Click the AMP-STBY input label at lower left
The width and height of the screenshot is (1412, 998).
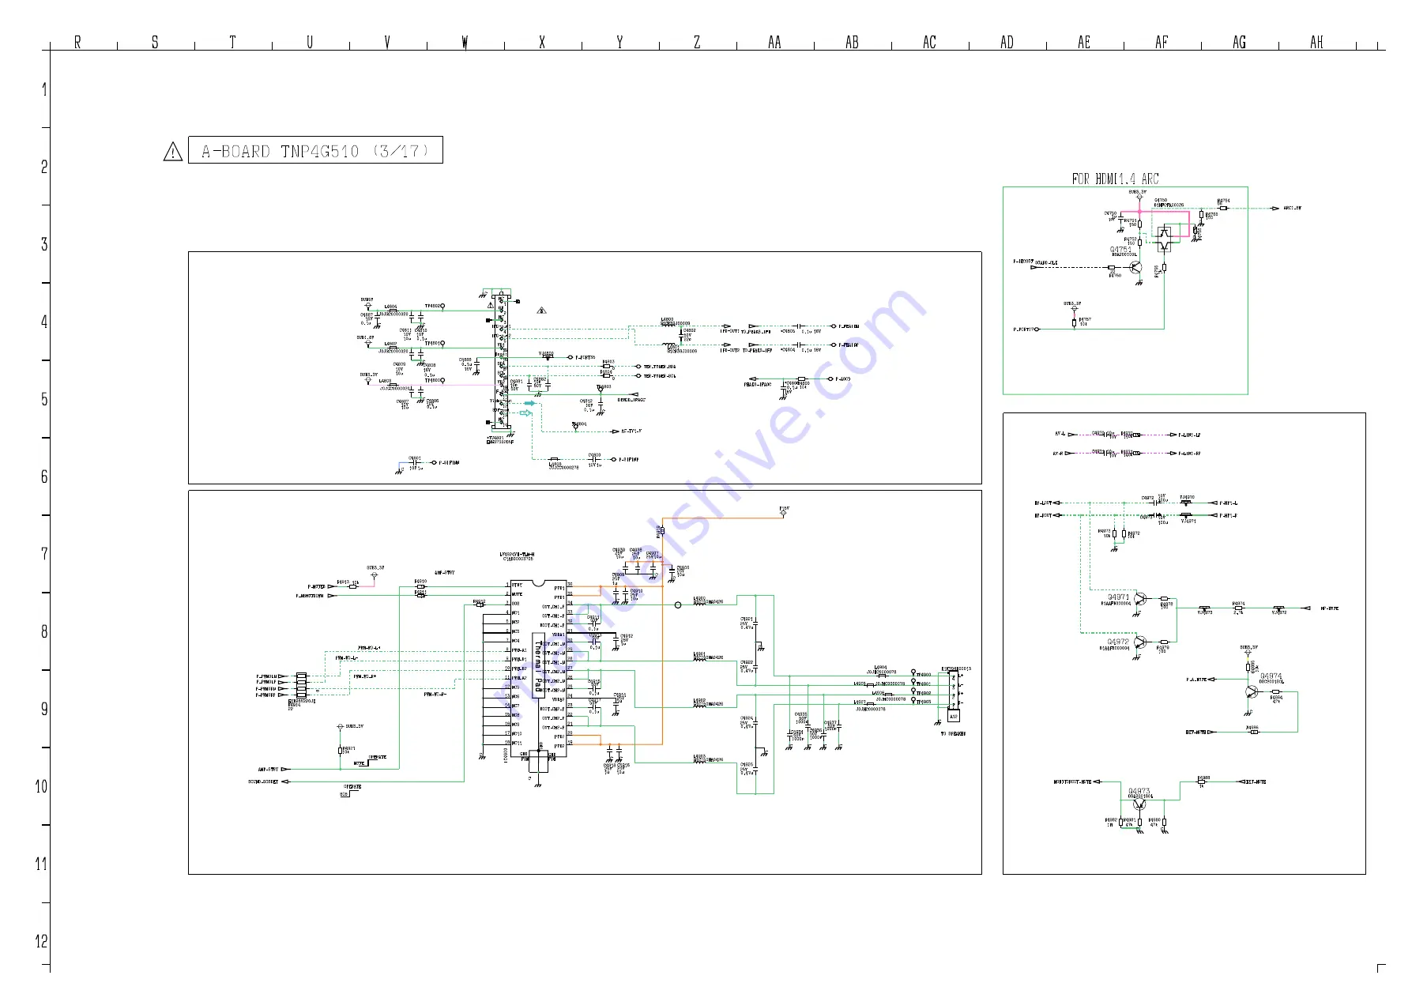[268, 769]
